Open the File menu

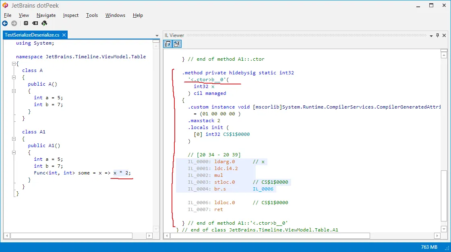click(x=8, y=15)
